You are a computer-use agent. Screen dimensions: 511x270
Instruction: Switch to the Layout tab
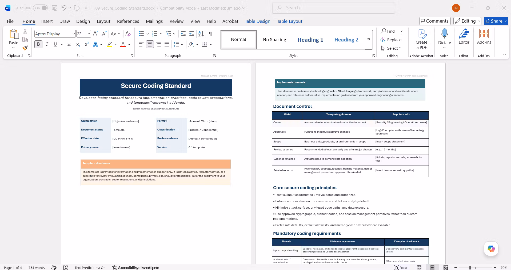pos(103,21)
